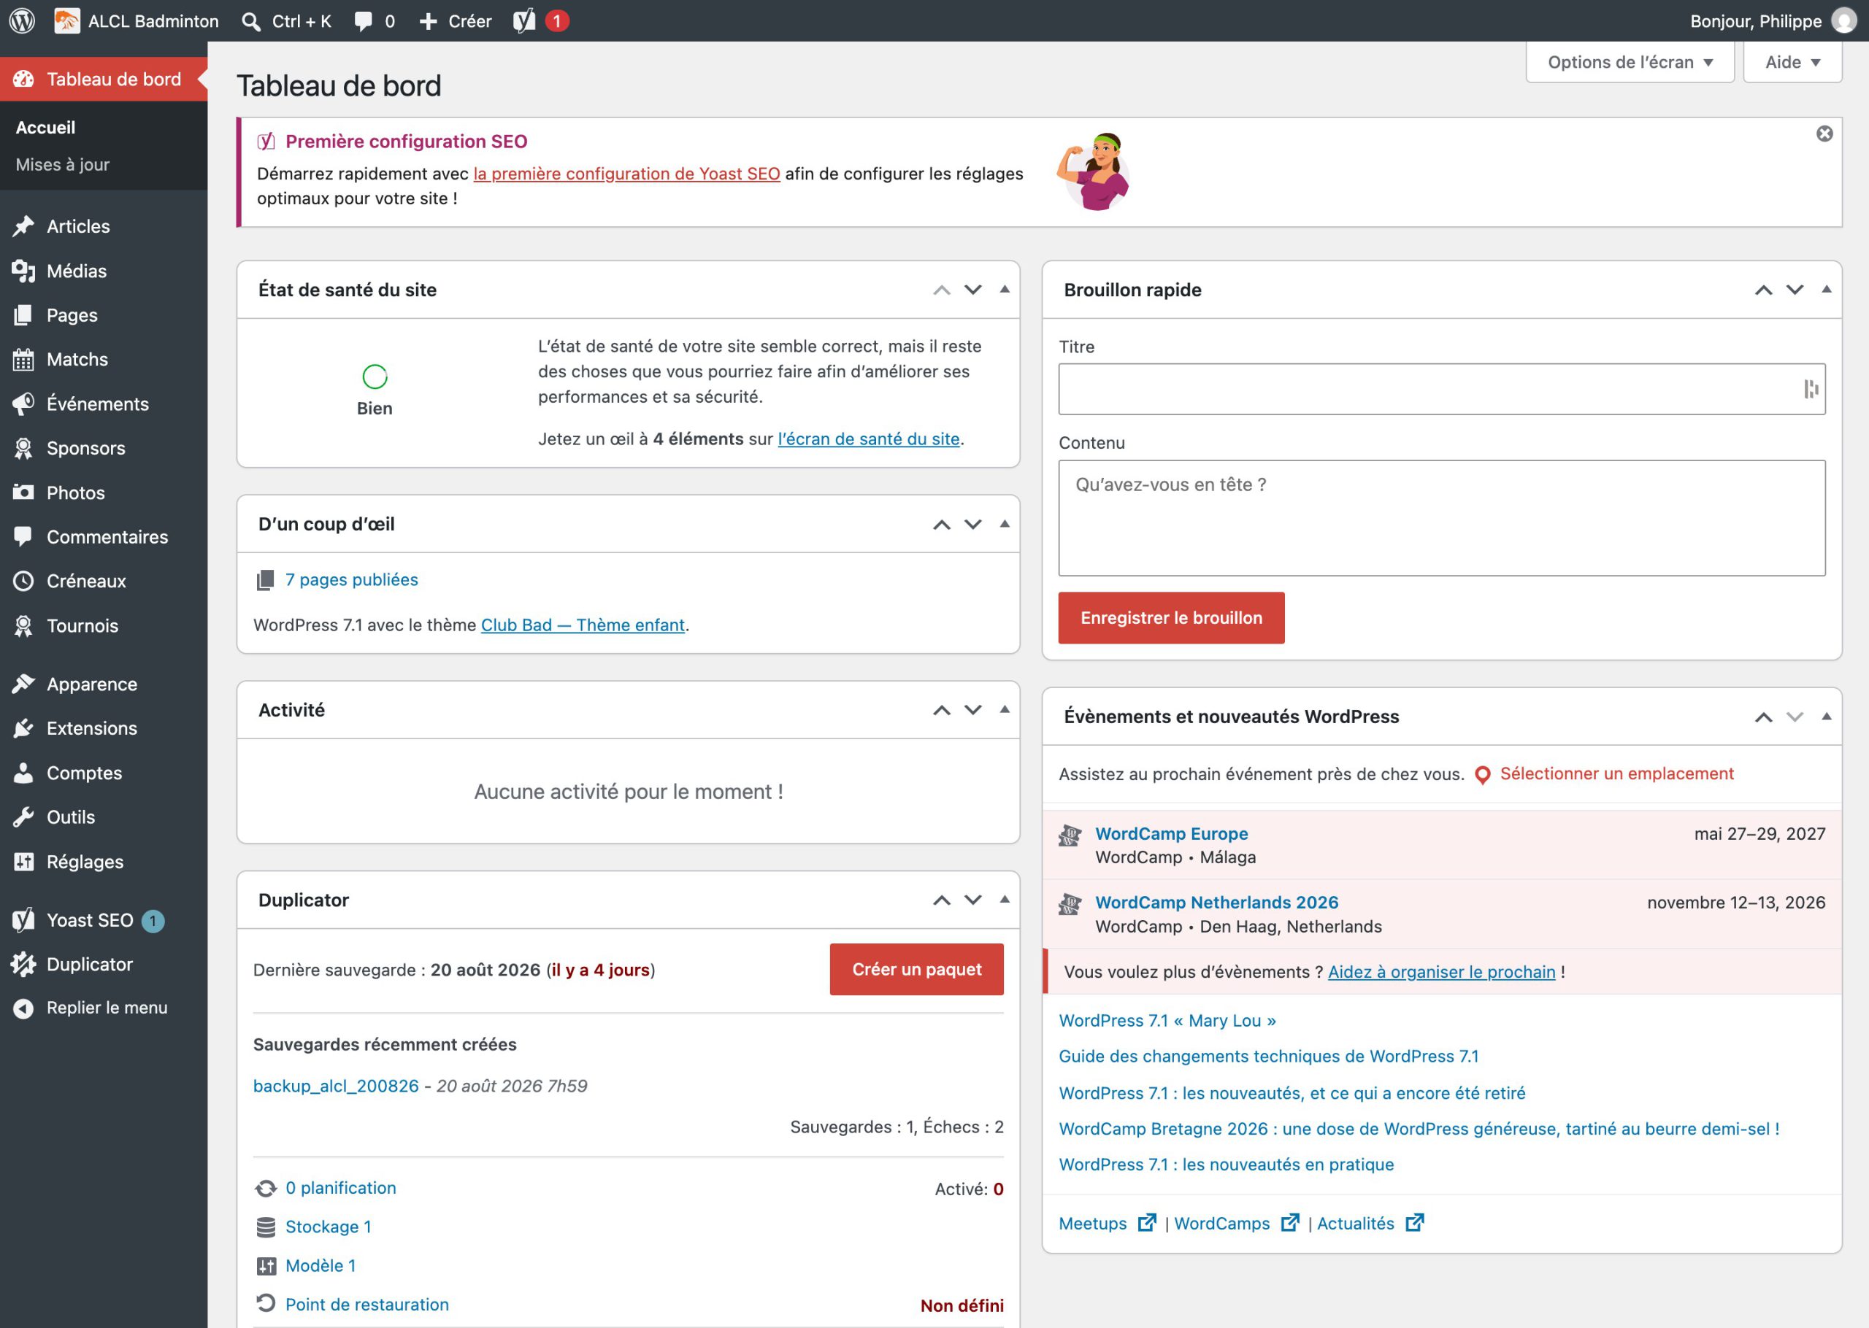
Task: Open the 7 pages publiées link
Action: [351, 580]
